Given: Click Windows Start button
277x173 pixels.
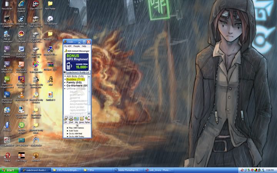Looking at the screenshot, I should click(x=9, y=170).
